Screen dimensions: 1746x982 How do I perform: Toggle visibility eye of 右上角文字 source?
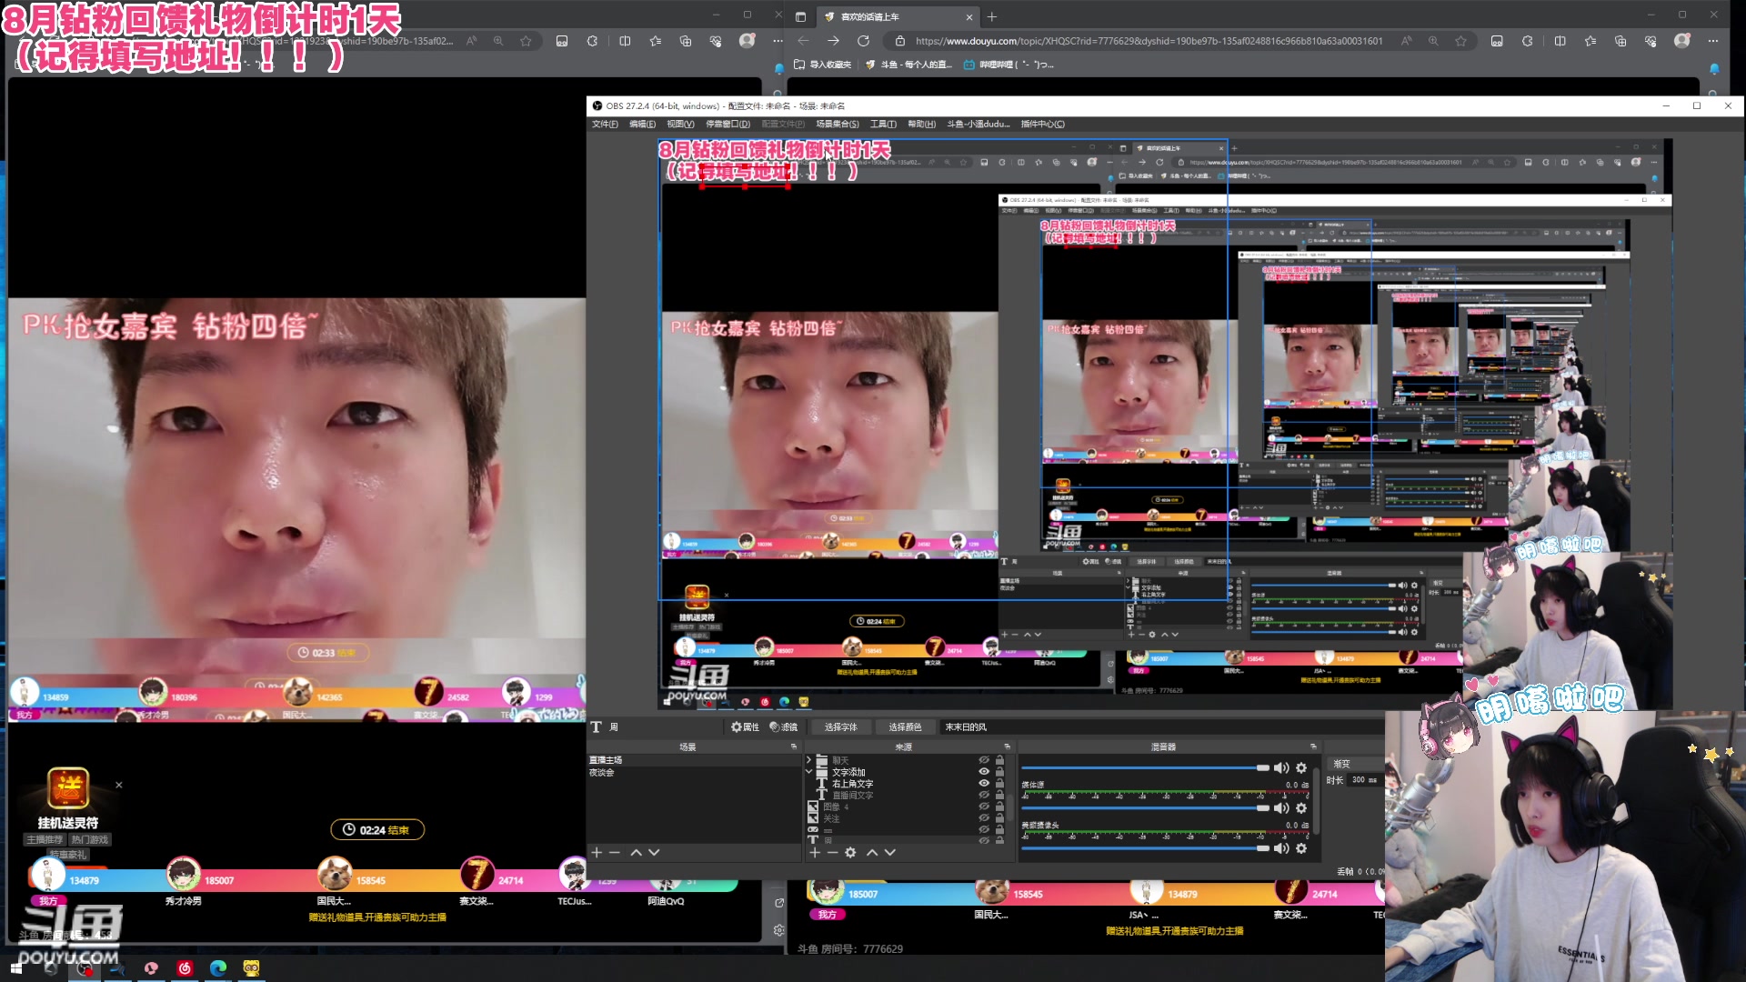click(x=983, y=783)
